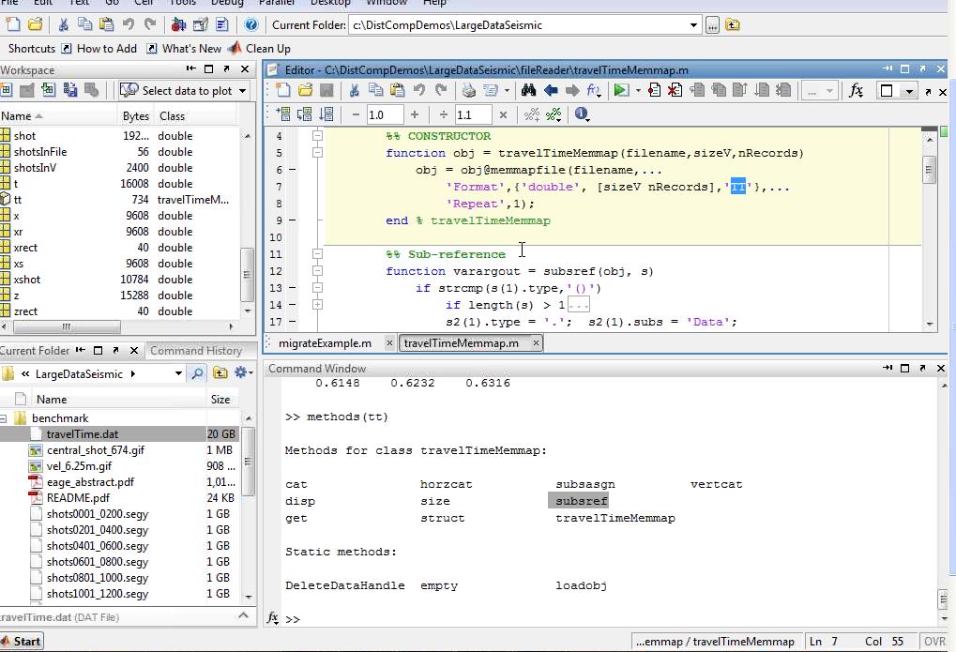Open the Editor layout tile dropdown
This screenshot has height=652, width=956.
[x=909, y=92]
